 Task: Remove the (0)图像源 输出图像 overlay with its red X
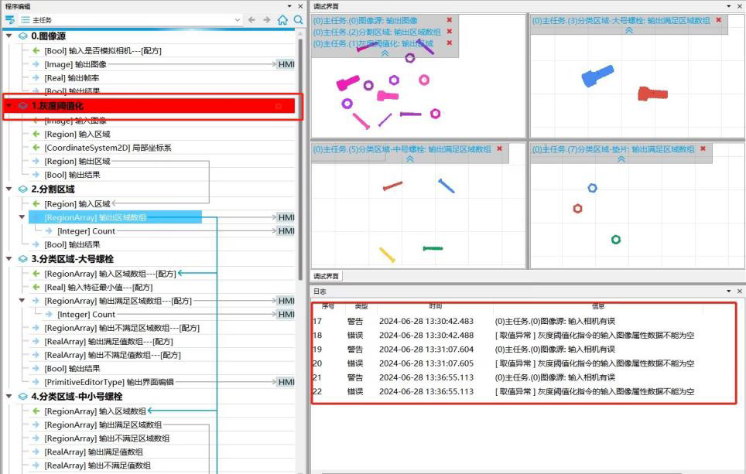click(x=450, y=20)
